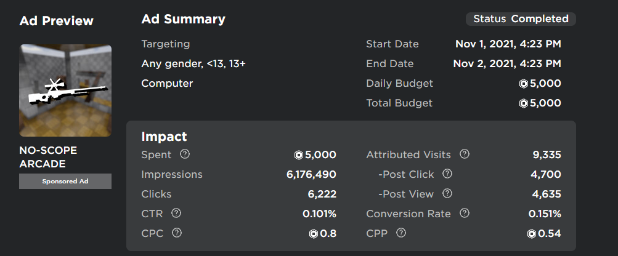Click the Post View help icon

447,194
